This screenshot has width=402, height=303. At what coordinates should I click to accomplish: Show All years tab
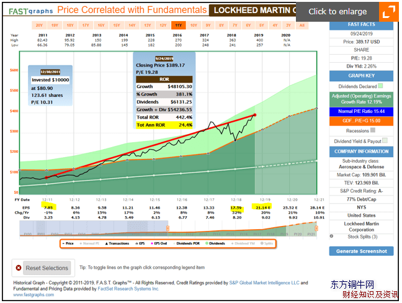(302, 25)
